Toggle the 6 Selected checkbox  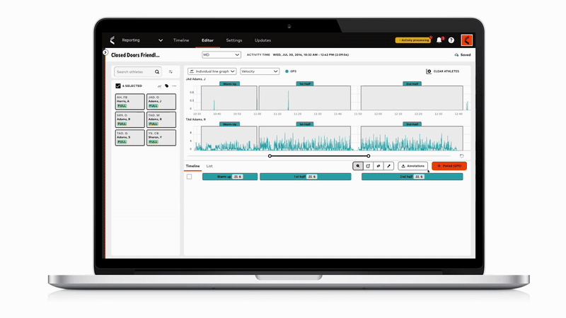(x=118, y=86)
